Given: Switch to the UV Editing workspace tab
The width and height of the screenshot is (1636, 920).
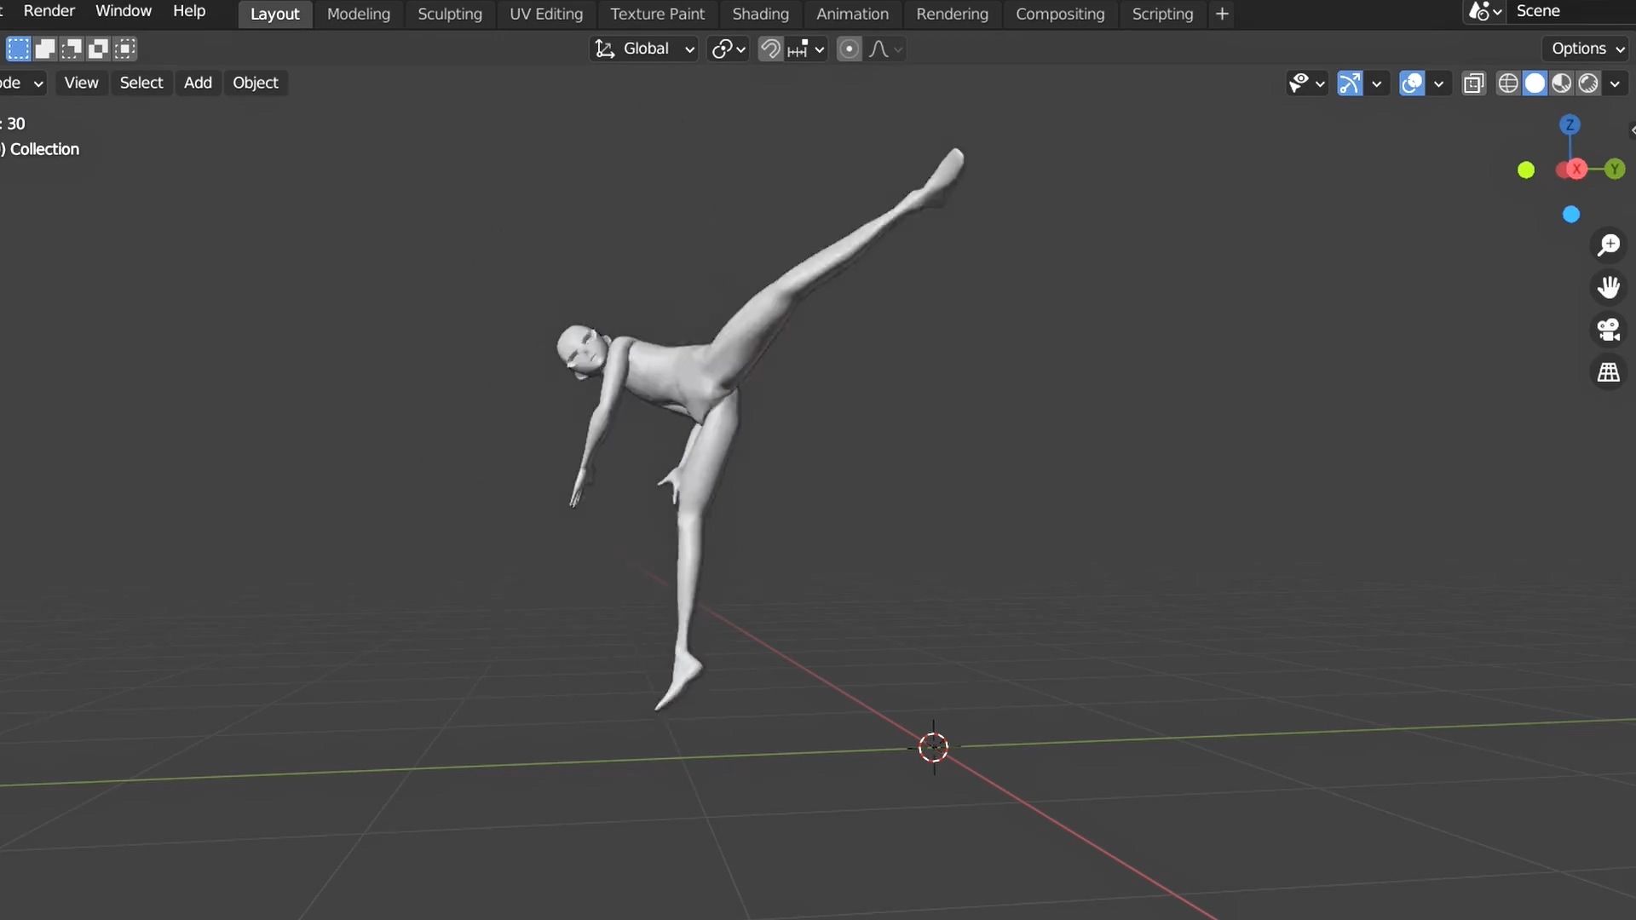Looking at the screenshot, I should (x=546, y=14).
